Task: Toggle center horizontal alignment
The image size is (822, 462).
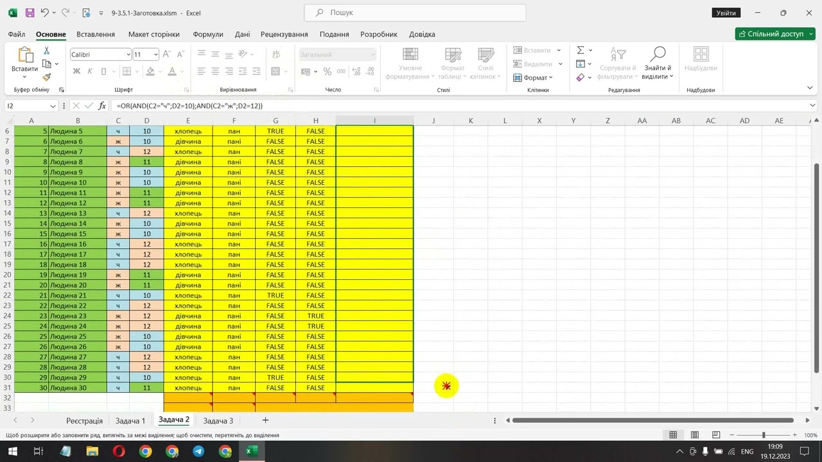Action: (x=214, y=71)
